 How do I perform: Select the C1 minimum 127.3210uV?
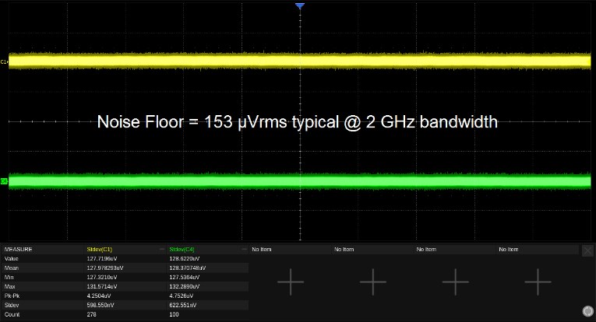point(102,277)
